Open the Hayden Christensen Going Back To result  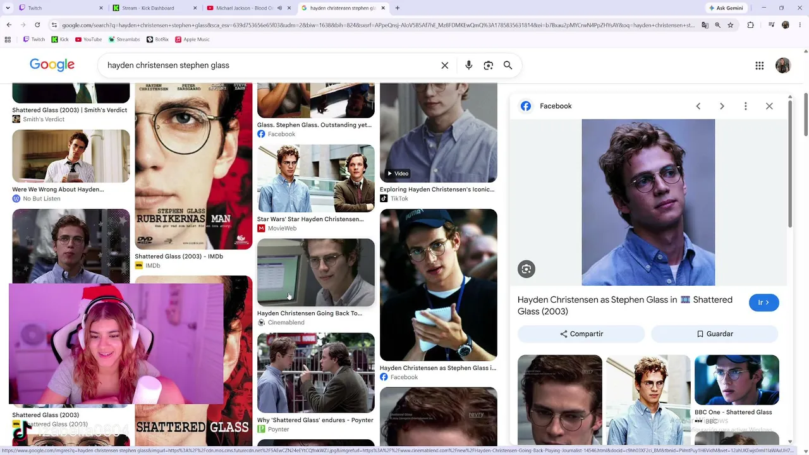[x=315, y=272]
